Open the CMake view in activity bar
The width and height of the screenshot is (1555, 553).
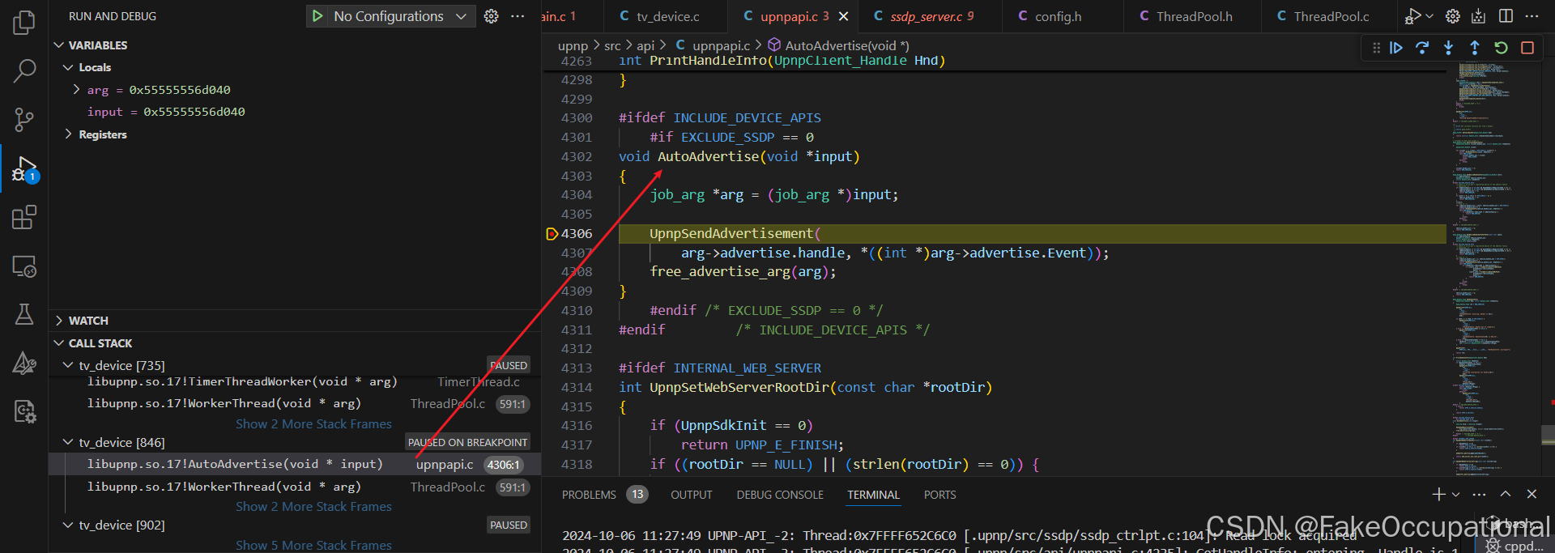tap(24, 363)
